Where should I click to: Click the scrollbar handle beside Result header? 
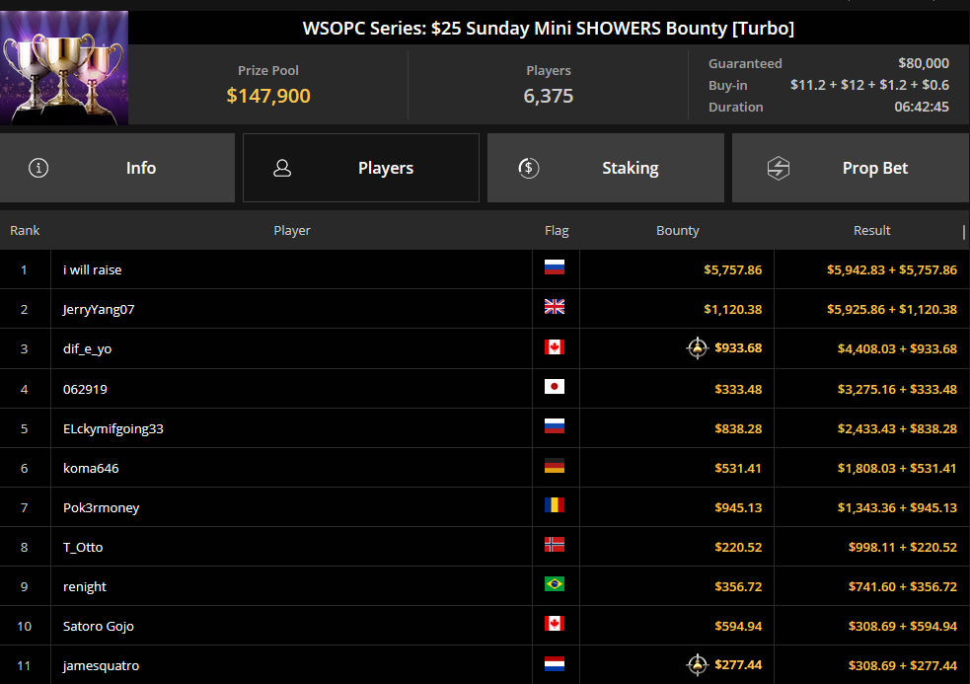coord(964,232)
